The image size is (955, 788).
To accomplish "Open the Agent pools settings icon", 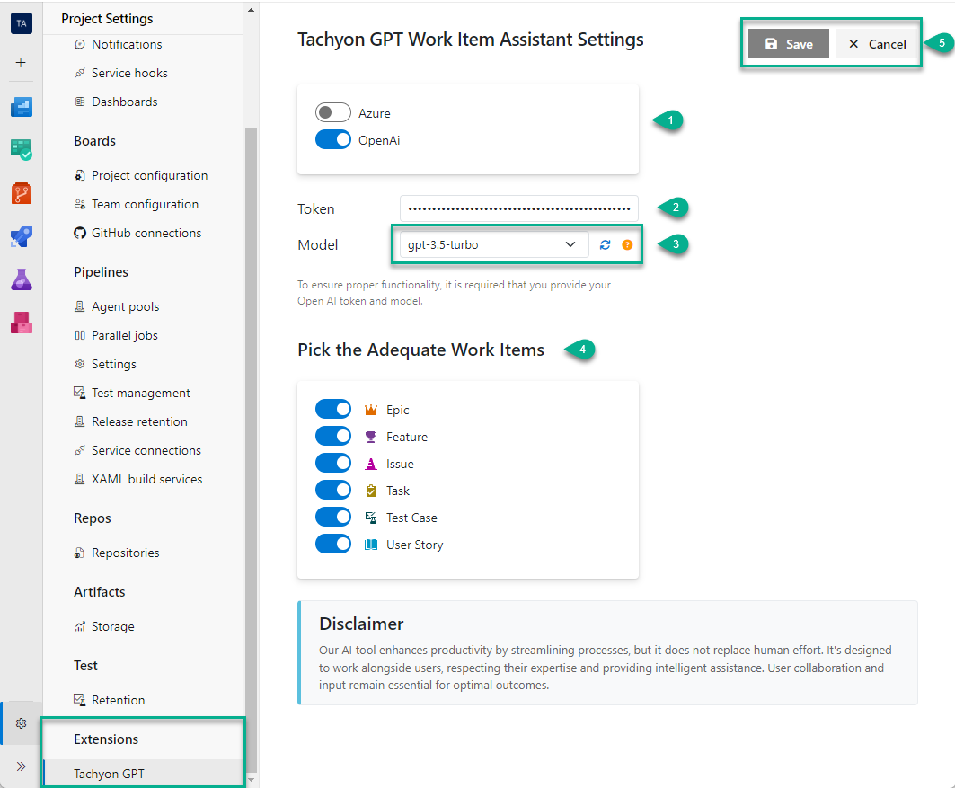I will point(79,305).
